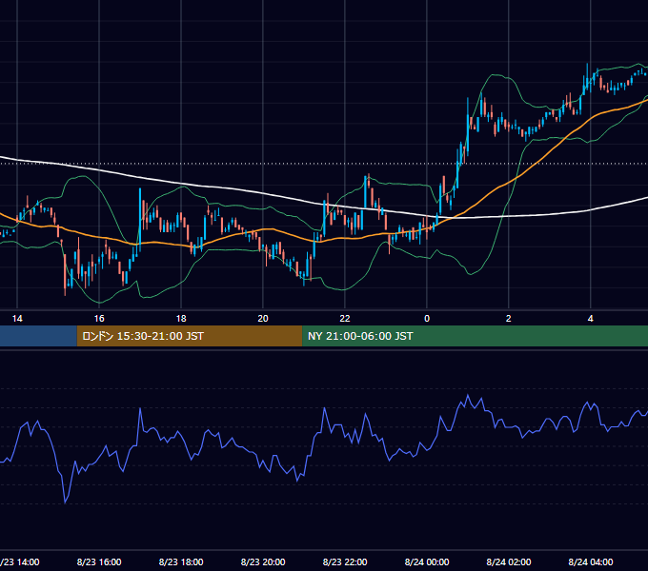Click the 8/23 20:00 label on the lower axis
This screenshot has width=648, height=571.
click(x=263, y=561)
